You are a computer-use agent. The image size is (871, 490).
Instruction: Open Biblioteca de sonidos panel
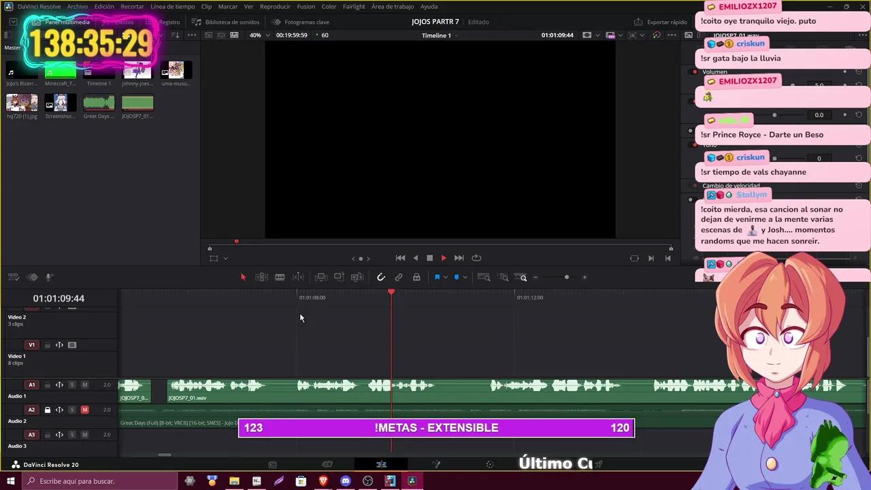226,22
